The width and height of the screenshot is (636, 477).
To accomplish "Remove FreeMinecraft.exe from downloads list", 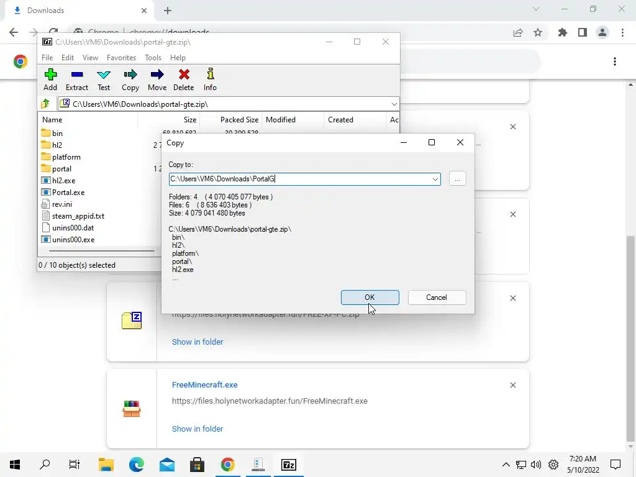I will (513, 385).
